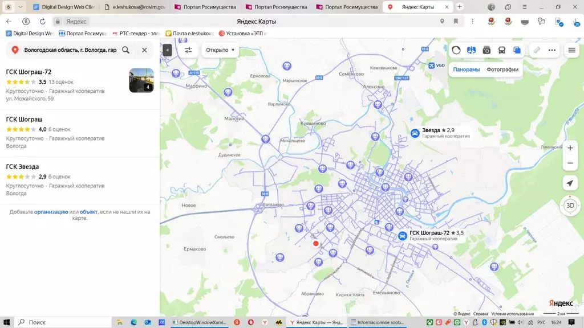Select the ruler measurement tool
The width and height of the screenshot is (584, 328).
pos(537,50)
